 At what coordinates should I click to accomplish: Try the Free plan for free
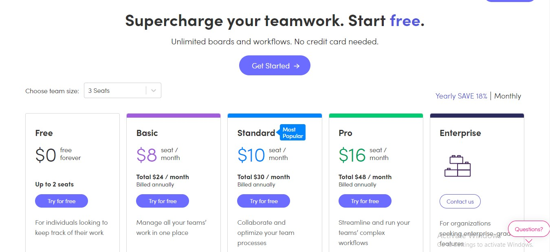tap(62, 201)
